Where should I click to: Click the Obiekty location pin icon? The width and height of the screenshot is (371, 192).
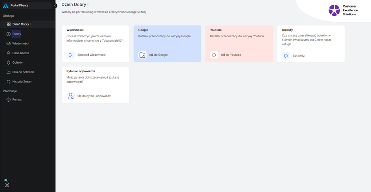9,62
